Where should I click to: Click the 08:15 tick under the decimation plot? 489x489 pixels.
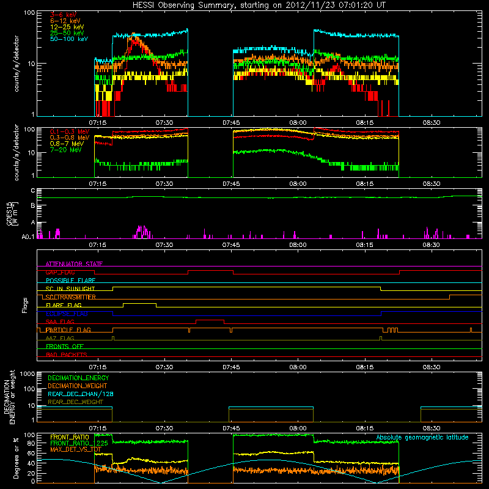364,428
